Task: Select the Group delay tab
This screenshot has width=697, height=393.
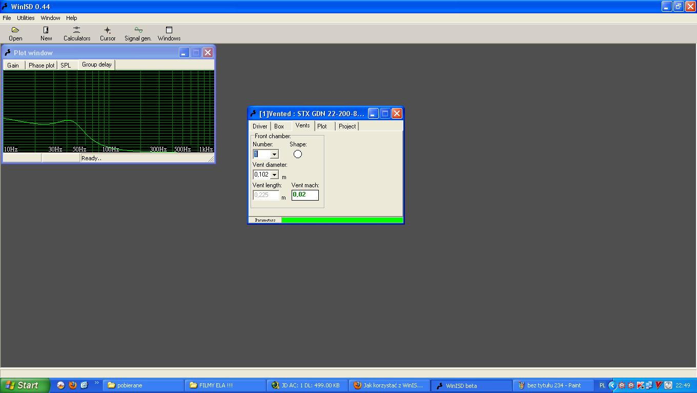Action: pos(96,64)
